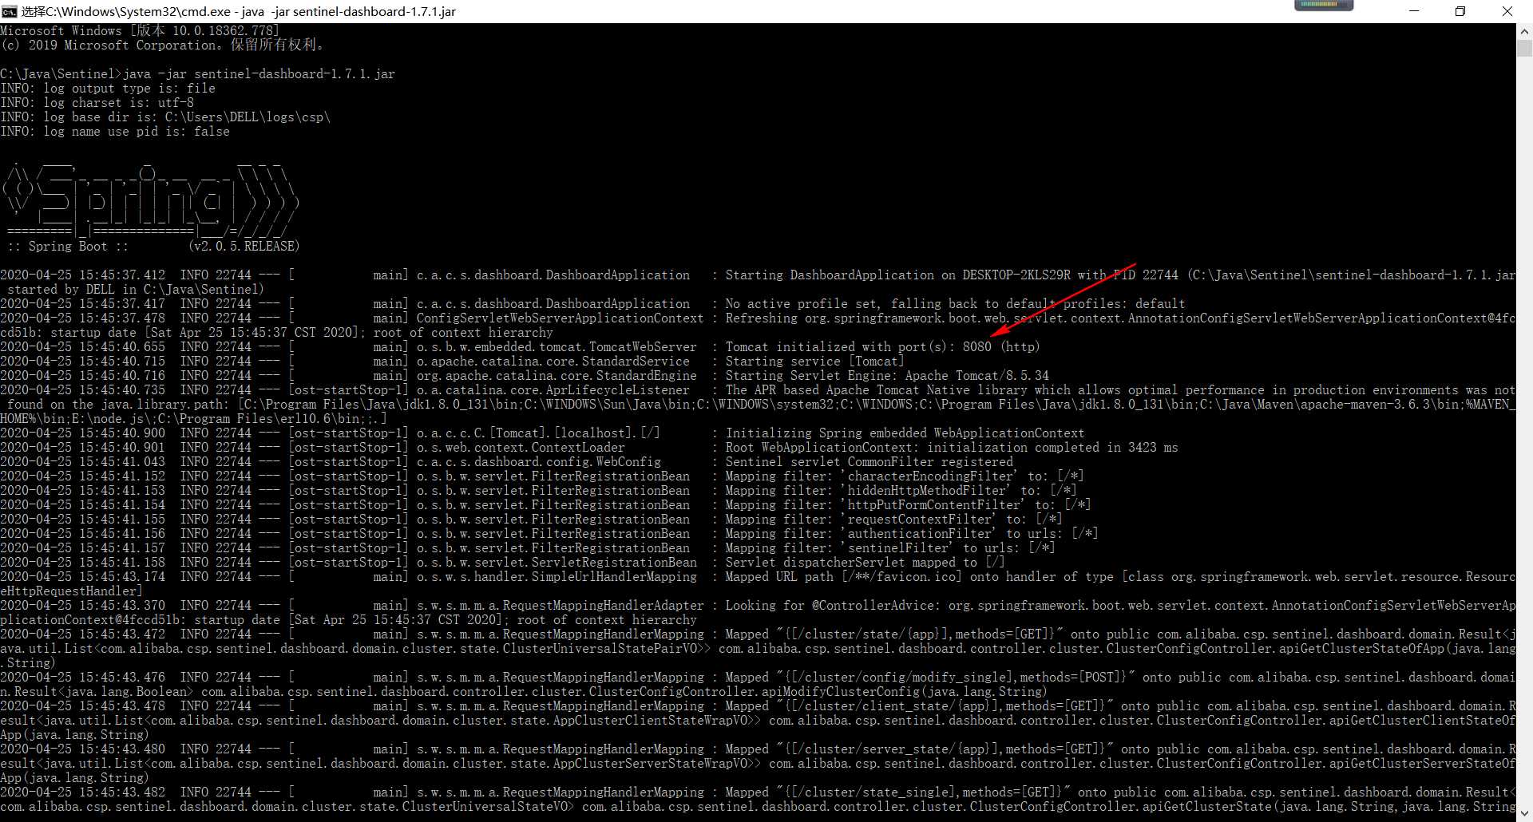Minimize the cmd.exe window
1533x822 pixels.
pyautogui.click(x=1414, y=11)
